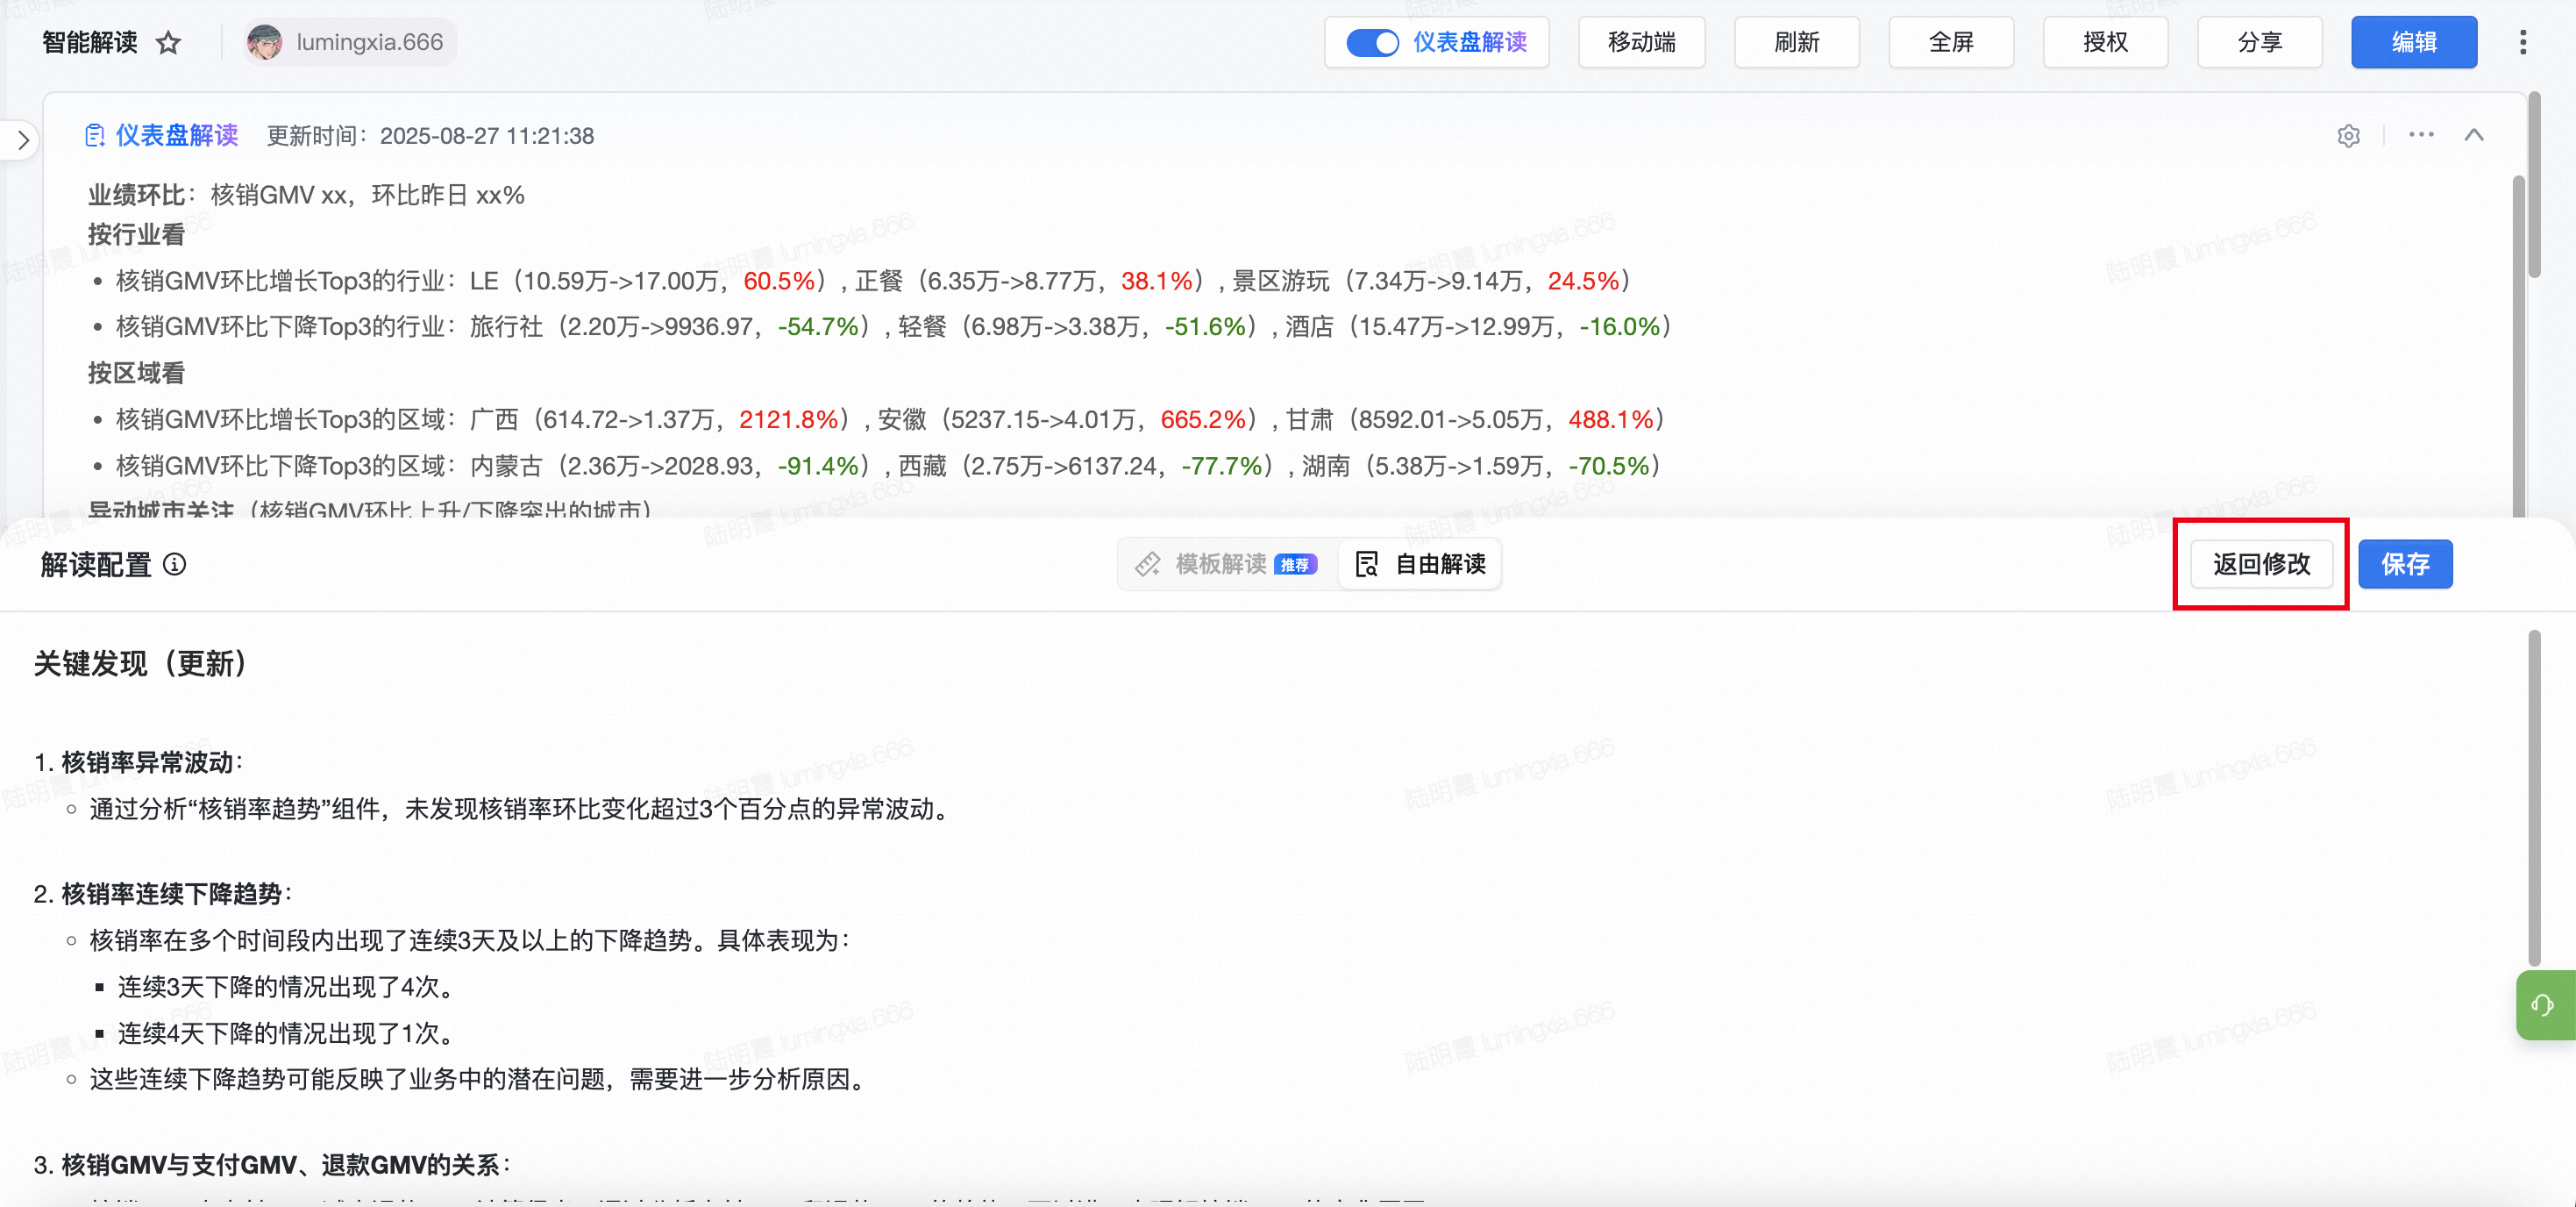Click the lumingxia.666 user avatar

264,42
